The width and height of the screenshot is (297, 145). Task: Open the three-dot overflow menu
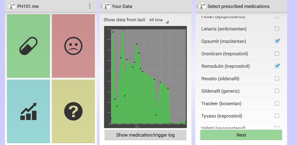click(x=90, y=6)
